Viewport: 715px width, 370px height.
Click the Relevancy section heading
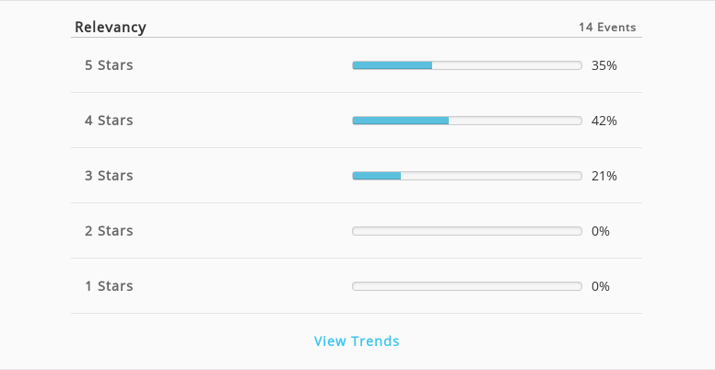click(x=111, y=27)
